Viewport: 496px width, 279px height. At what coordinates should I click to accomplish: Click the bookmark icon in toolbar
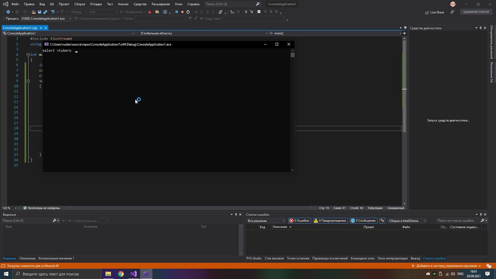pyautogui.click(x=259, y=12)
